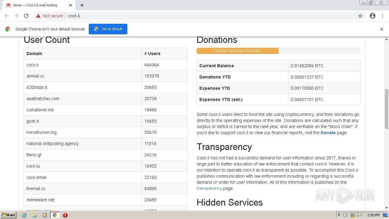
Task: Close the Cock.li E-mail Hosting tab
Action: pyautogui.click(x=71, y=5)
